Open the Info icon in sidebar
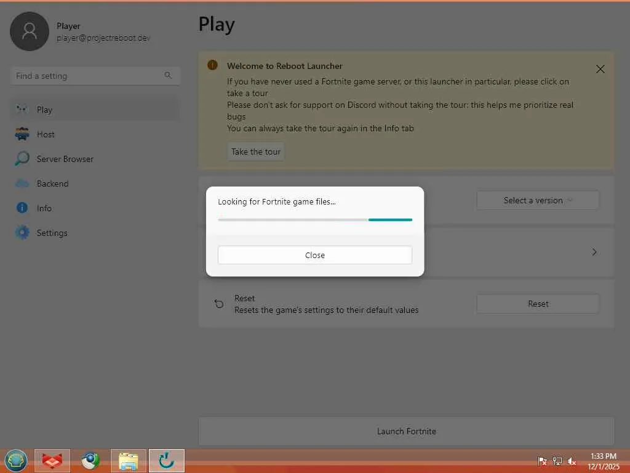This screenshot has width=630, height=473. (x=22, y=208)
